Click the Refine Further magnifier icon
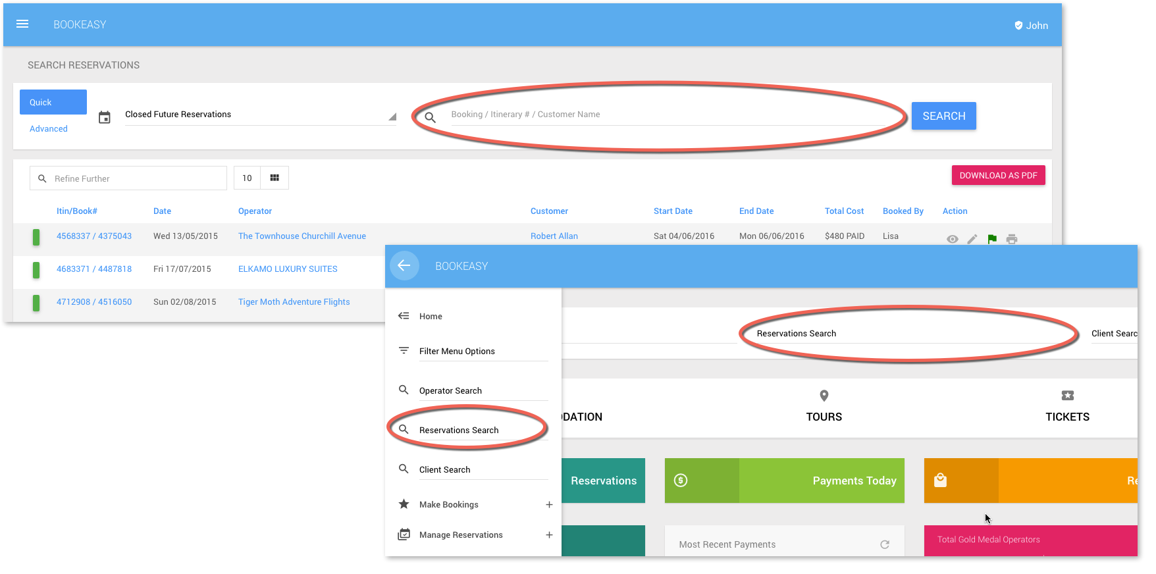 42,178
